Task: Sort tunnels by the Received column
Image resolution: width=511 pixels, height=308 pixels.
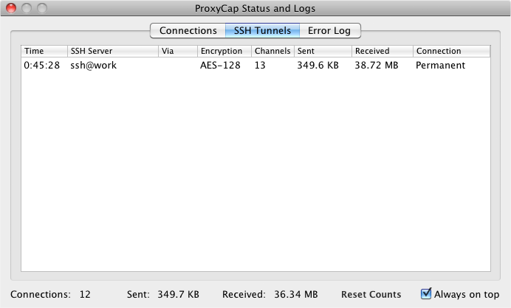Action: [382, 52]
